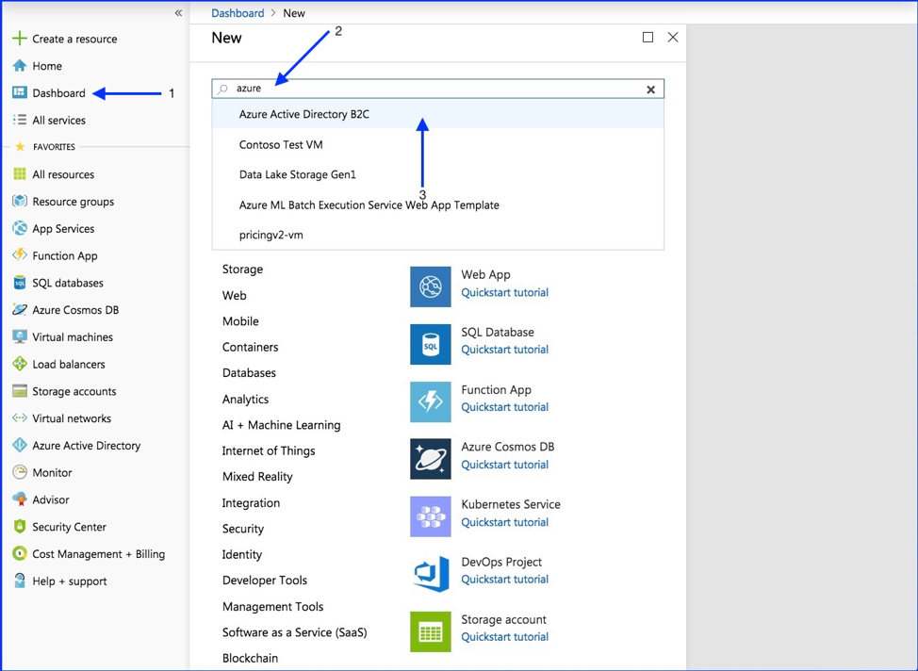
Task: Select Azure ML Batch Execution Service suggestion
Action: [438, 205]
